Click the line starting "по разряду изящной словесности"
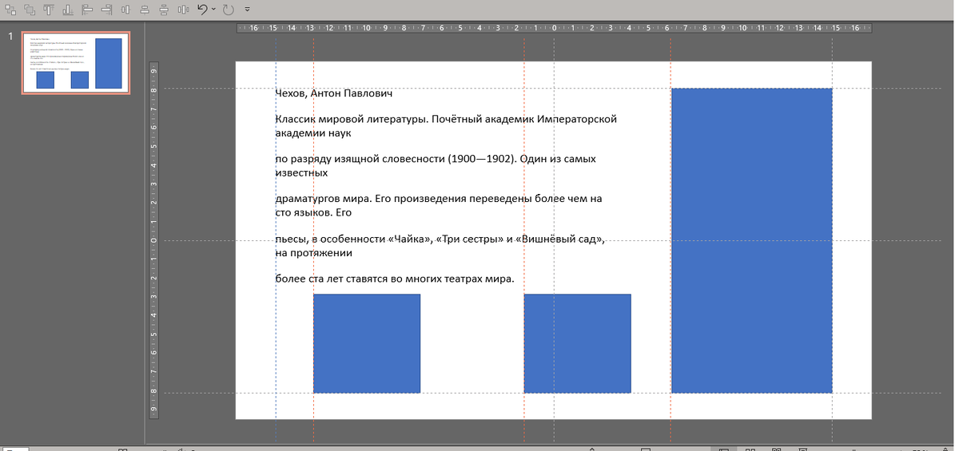Image resolution: width=959 pixels, height=451 pixels. click(436, 159)
